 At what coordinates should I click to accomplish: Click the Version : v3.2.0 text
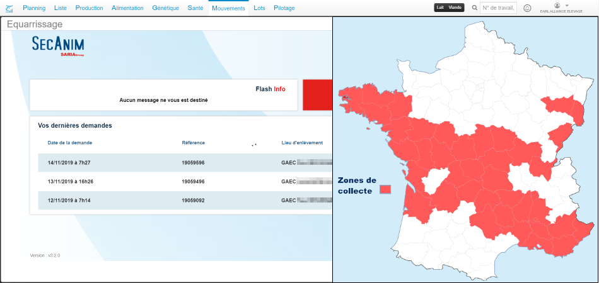[x=45, y=255]
